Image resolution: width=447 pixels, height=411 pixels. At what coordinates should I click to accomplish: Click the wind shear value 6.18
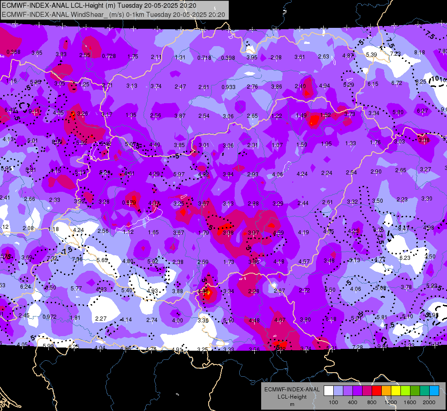pos(331,319)
